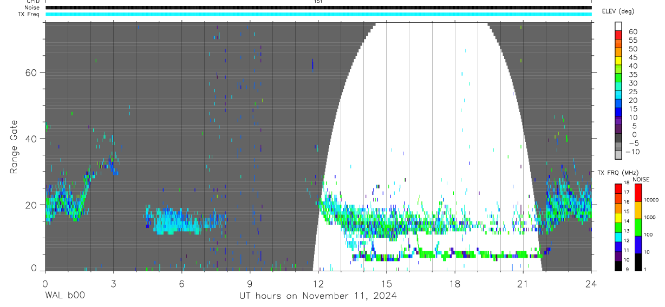Click Range Gate axis tick label '40'
This screenshot has height=307, width=665.
(31, 139)
